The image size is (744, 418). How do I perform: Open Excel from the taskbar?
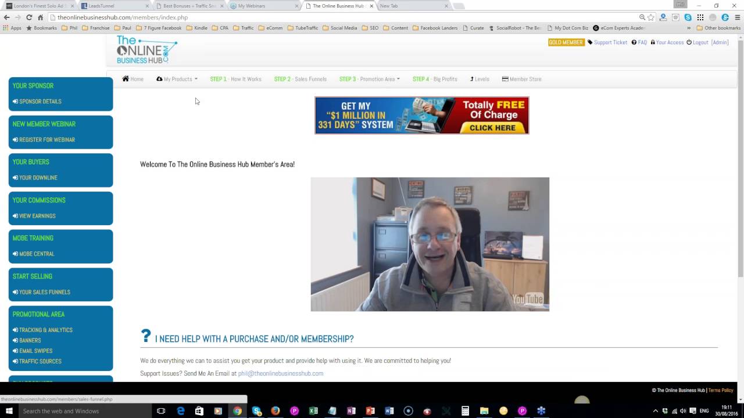tap(313, 411)
